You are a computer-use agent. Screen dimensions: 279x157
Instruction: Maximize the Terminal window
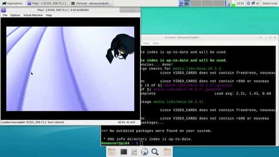pos(270,38)
